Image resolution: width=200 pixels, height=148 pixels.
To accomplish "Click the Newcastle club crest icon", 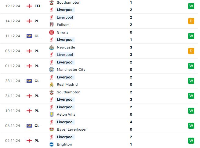I will 52,47.
